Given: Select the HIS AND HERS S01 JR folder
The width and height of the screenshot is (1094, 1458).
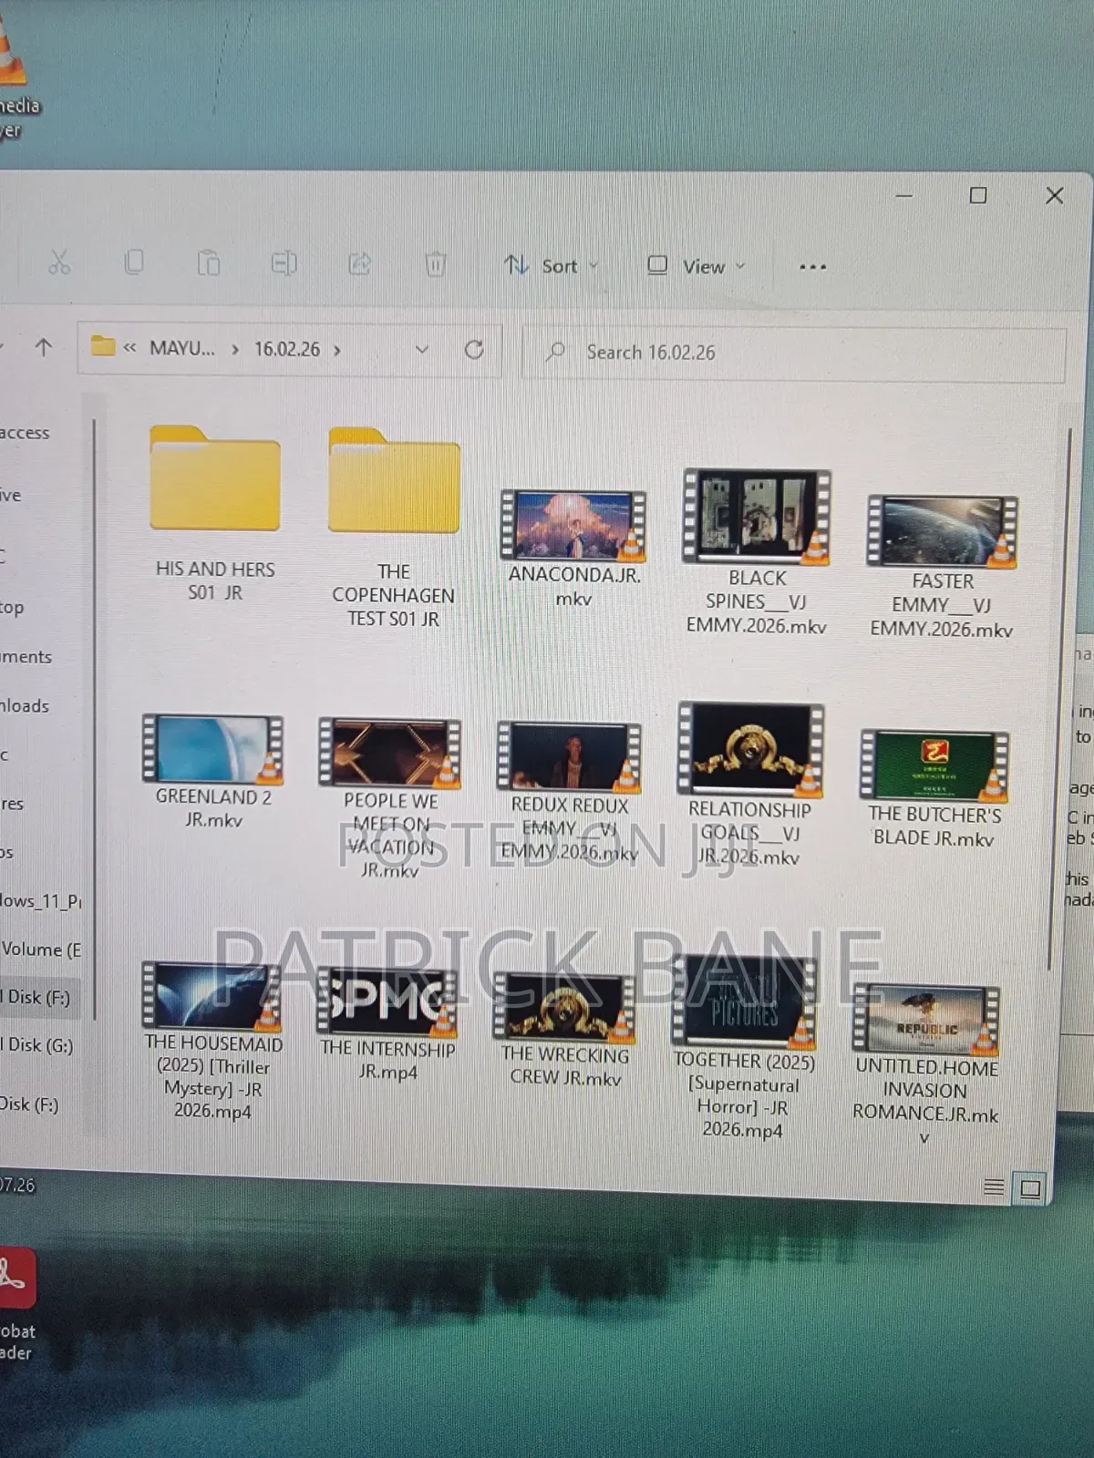Looking at the screenshot, I should pyautogui.click(x=215, y=513).
